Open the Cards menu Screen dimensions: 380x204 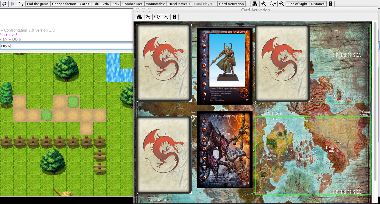[x=84, y=4]
